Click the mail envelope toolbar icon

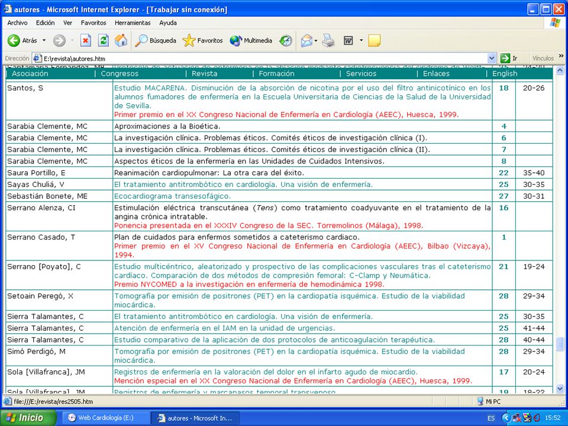(306, 41)
